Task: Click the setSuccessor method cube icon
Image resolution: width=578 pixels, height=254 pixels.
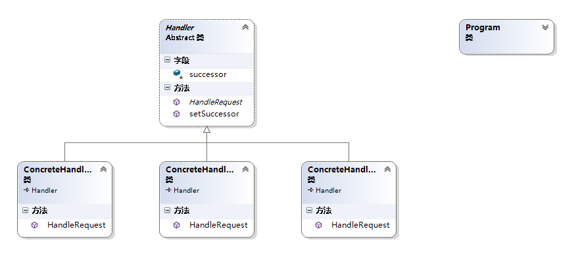Action: tap(177, 114)
